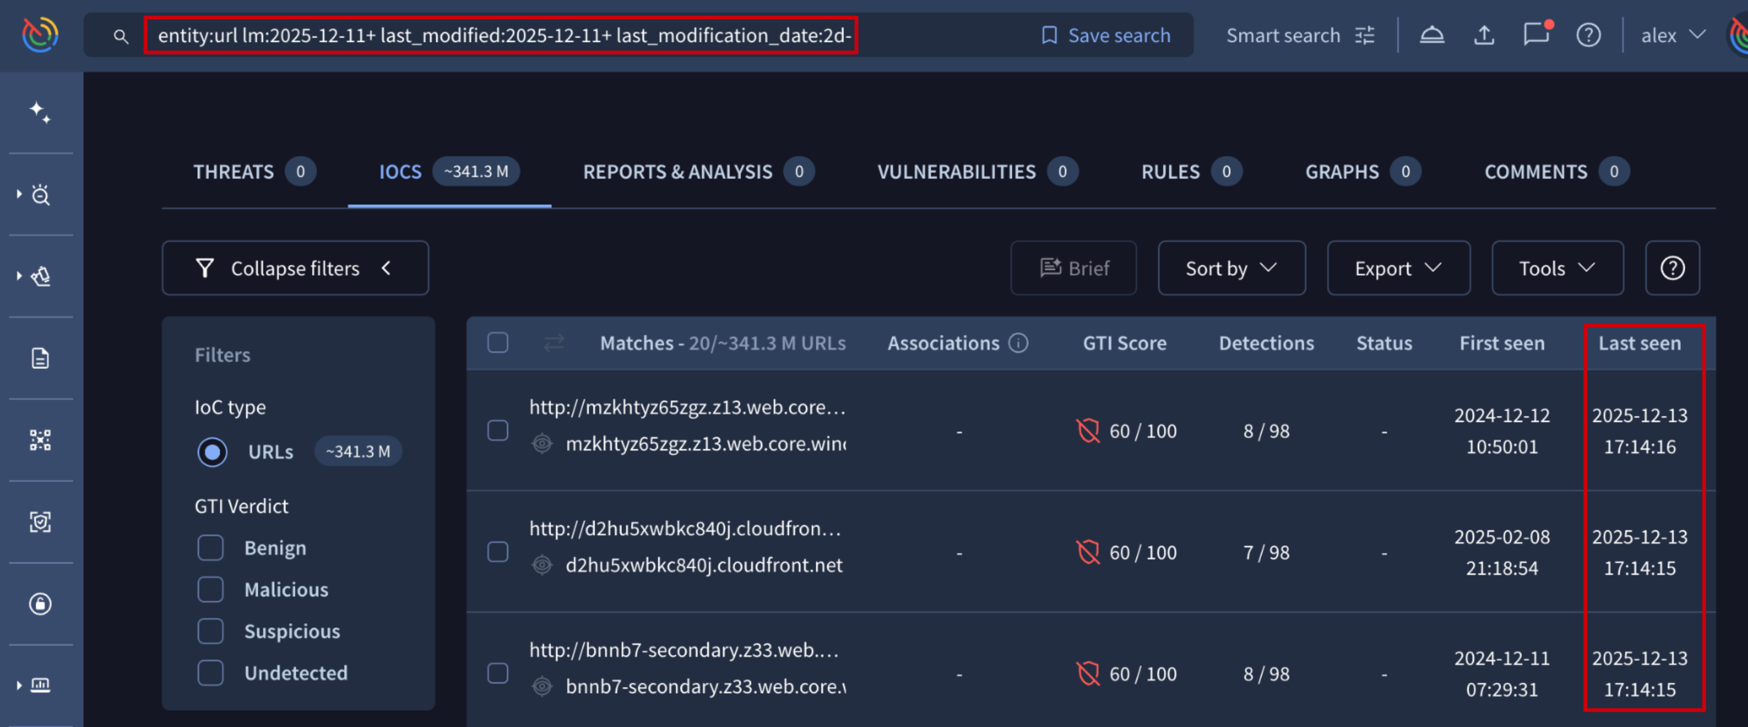Click into the search query field
This screenshot has width=1748, height=727.
502,35
